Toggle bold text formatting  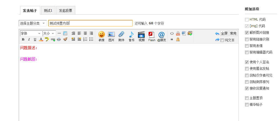tap(23, 40)
